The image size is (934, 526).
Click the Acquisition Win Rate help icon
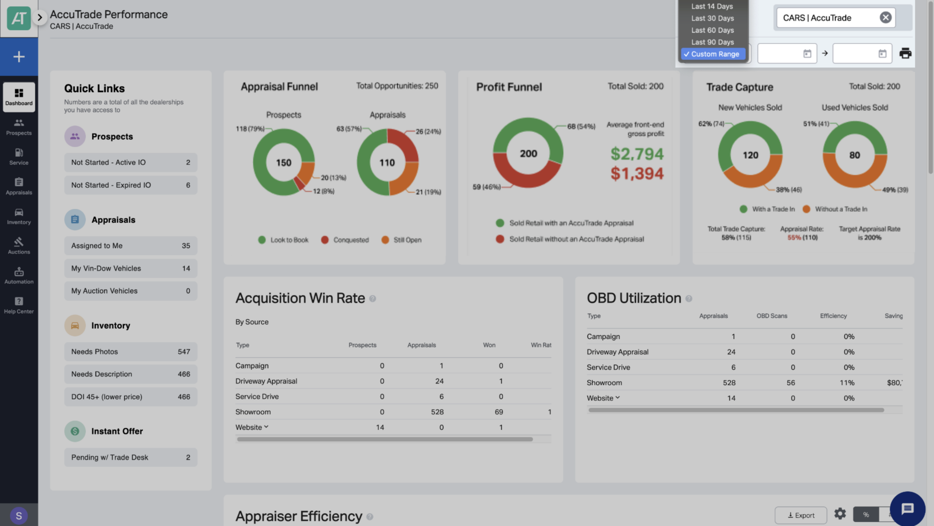click(373, 299)
